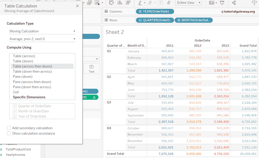This screenshot has width=259, height=158.
Task: Click the share workbook icon
Action: point(234,3)
